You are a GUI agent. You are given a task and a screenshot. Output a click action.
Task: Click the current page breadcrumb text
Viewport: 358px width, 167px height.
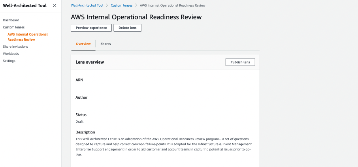[x=172, y=5]
